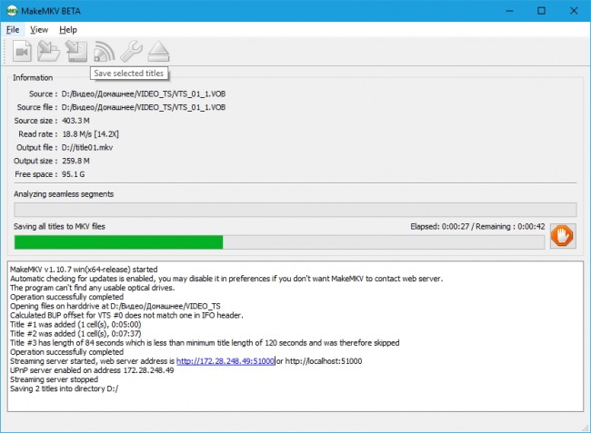This screenshot has height=433, width=591.
Task: Click the "Title #3 has length of 84 seconds" log line
Action: click(205, 343)
